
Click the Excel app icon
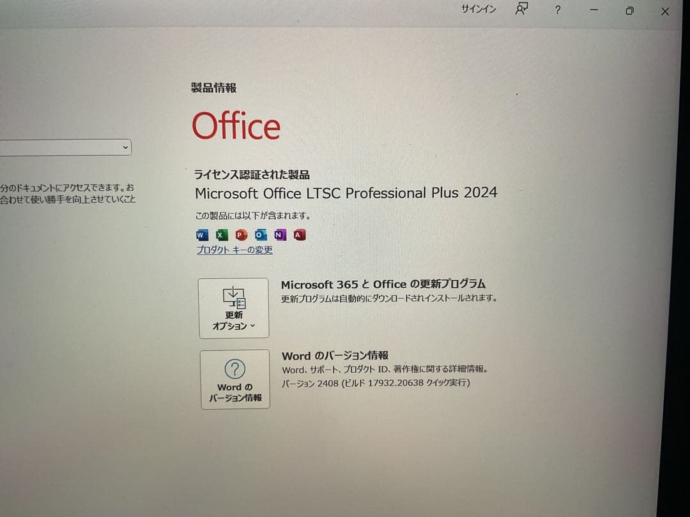[221, 235]
